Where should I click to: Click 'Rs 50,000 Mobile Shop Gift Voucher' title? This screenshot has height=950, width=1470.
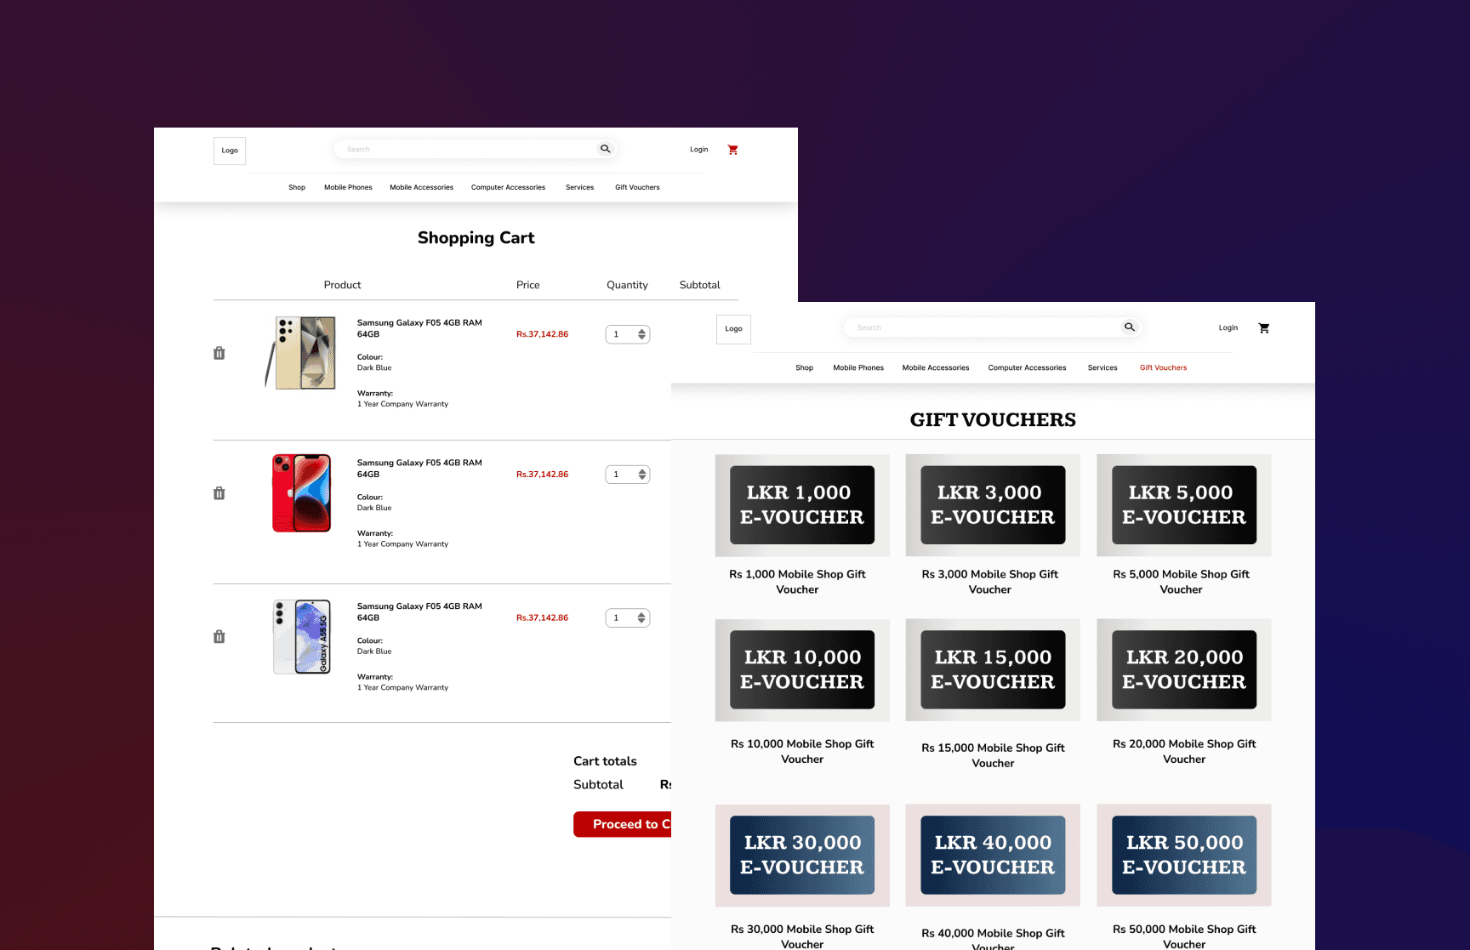(1184, 936)
